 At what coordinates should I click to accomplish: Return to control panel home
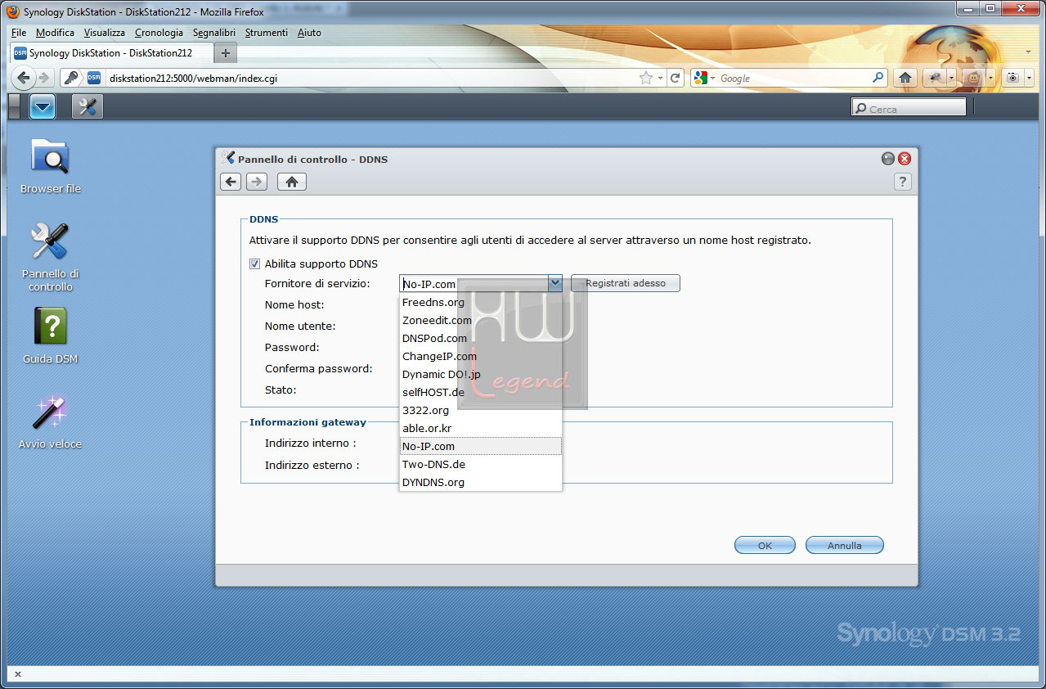[292, 182]
